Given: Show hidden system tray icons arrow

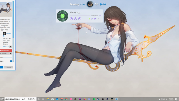Looking at the screenshot, I should [x=157, y=99].
